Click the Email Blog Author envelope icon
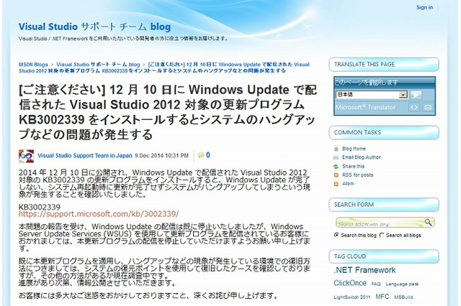 (336, 157)
